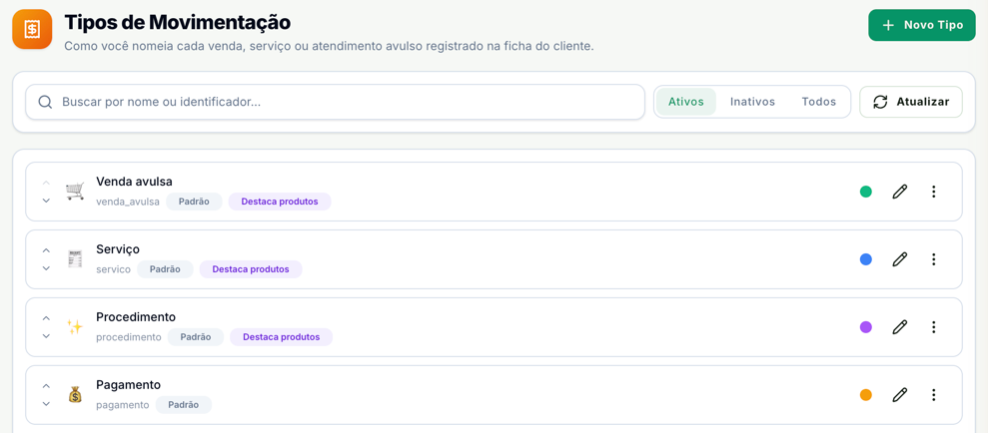The height and width of the screenshot is (433, 988).
Task: Click the venda_avulsa identifier text
Action: [128, 202]
